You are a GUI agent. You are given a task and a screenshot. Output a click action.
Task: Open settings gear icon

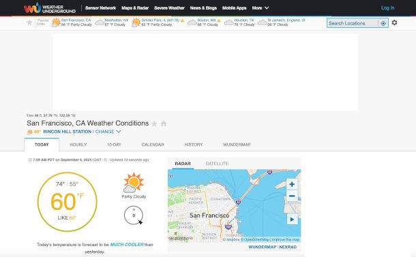click(x=394, y=22)
